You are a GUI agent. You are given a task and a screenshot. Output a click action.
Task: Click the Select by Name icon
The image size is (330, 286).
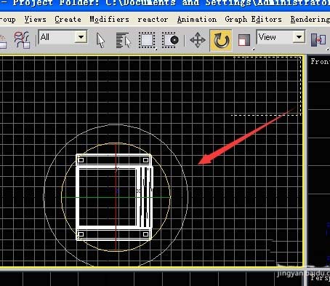[124, 40]
